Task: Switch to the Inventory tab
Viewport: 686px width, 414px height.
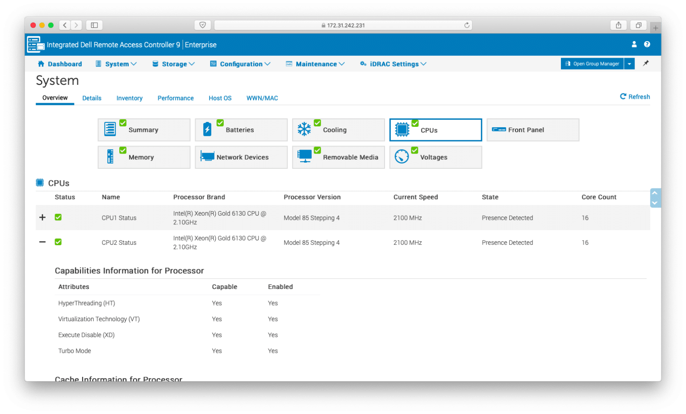Action: point(130,98)
